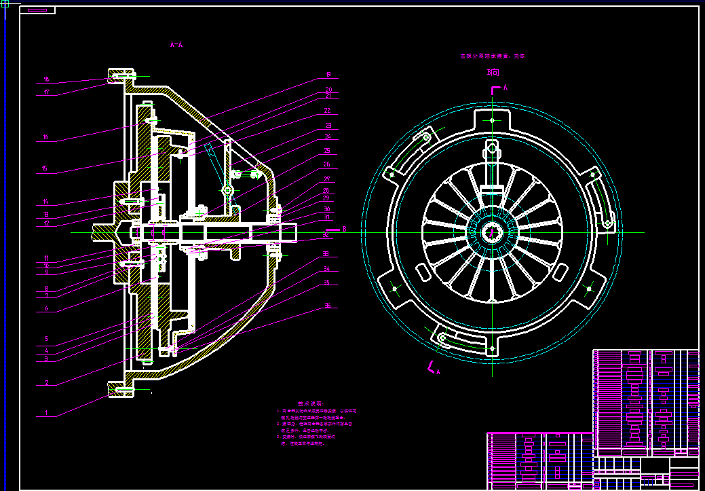Select part number label "12"
Screen dimensions: 705x491
[x=46, y=223]
